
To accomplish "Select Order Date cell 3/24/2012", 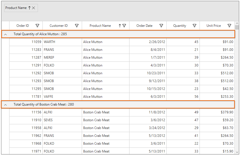I will [x=148, y=128].
